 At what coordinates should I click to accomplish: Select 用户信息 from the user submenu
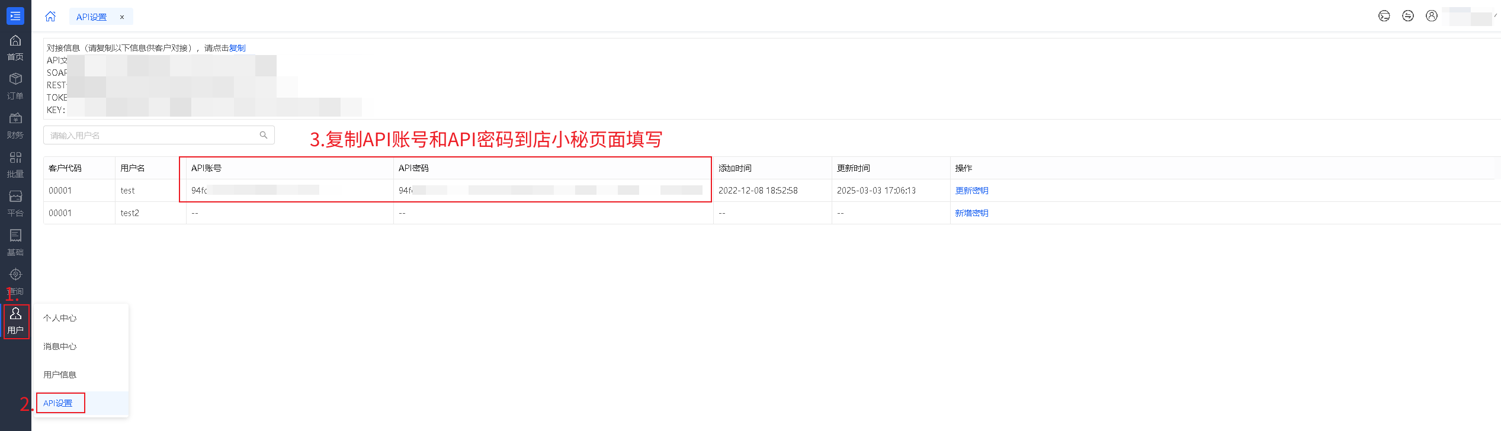point(60,375)
